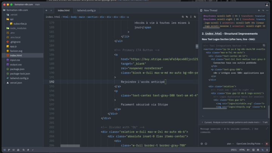Image resolution: width=272 pixels, height=153 pixels.
Task: Collapse the api folder
Action: (11, 19)
